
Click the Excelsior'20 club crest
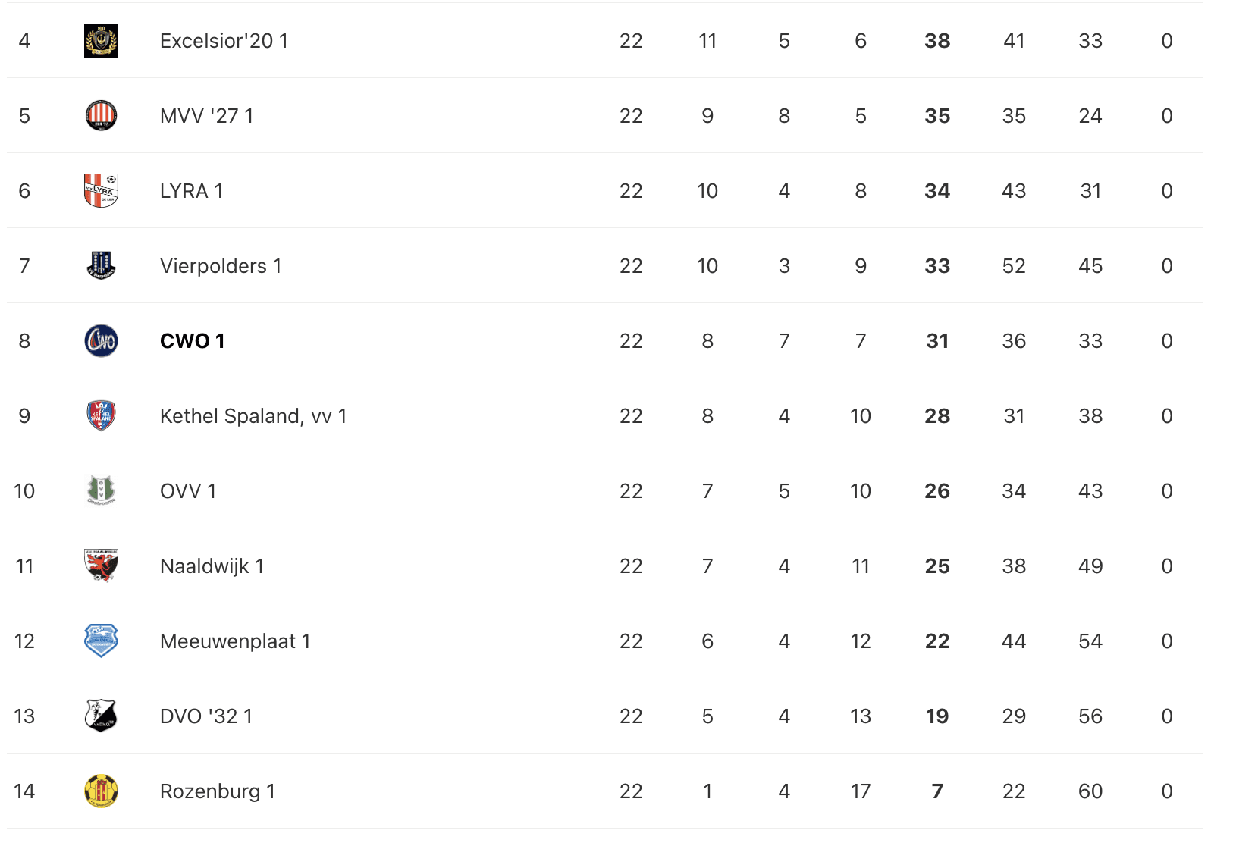coord(101,41)
